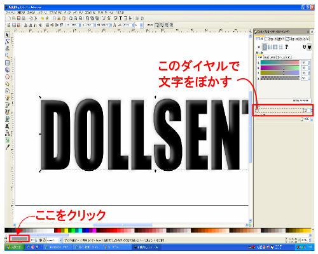Switch to Stroke style tab
The height and width of the screenshot is (254, 318).
click(298, 39)
